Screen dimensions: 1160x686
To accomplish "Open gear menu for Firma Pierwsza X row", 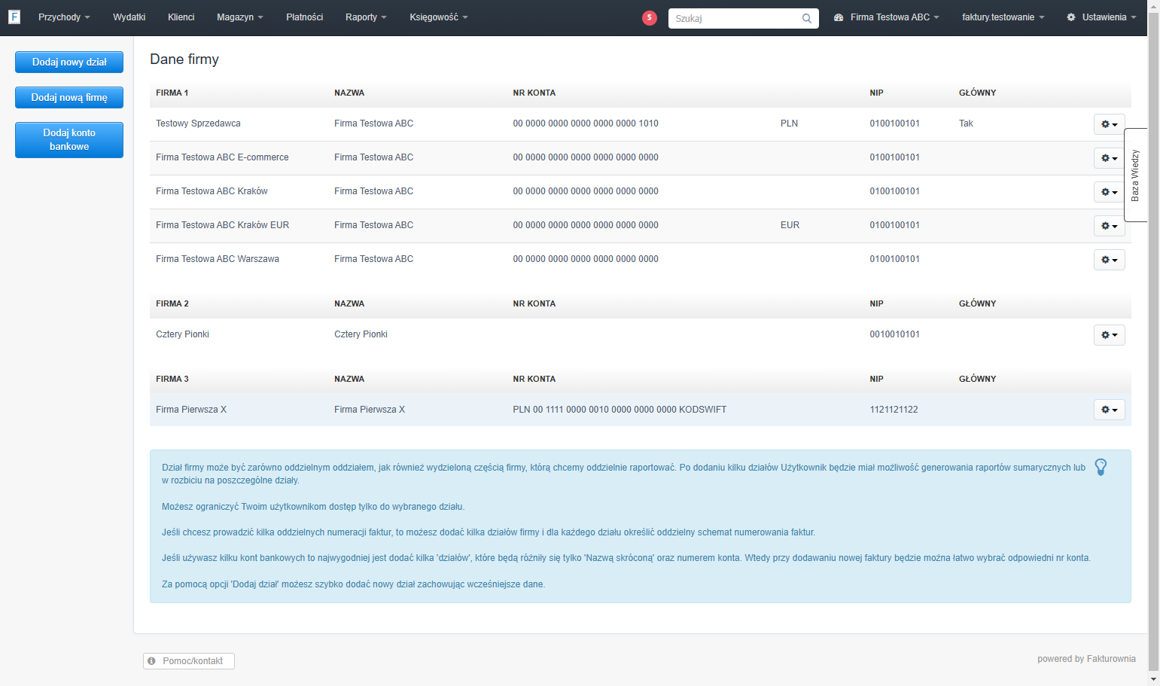I will (x=1110, y=410).
